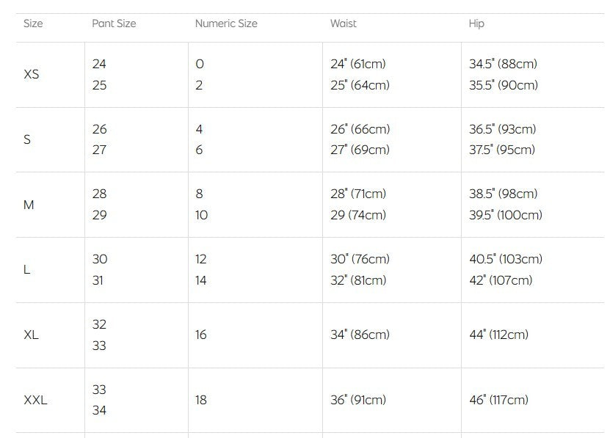Select the XS size row label
Viewport: 610px width, 438px height.
(31, 74)
